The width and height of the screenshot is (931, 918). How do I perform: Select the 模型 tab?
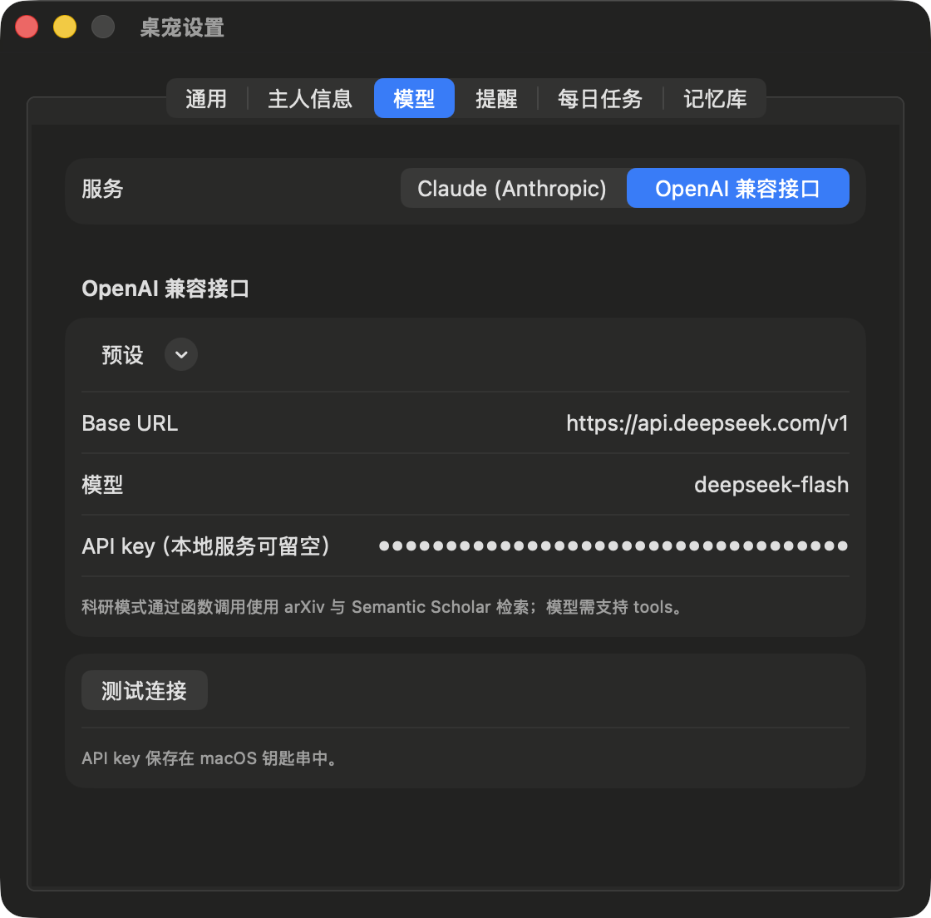click(x=414, y=99)
